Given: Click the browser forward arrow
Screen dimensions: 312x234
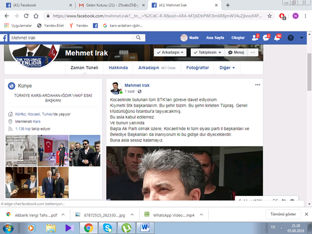Looking at the screenshot, I should pos(17,16).
